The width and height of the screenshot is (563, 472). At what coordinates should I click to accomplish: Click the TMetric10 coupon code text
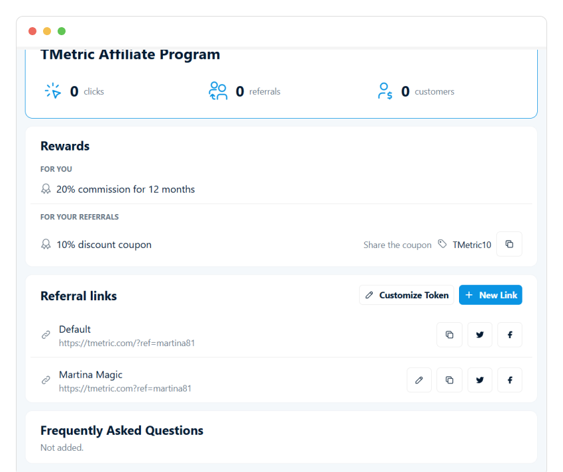(x=472, y=245)
